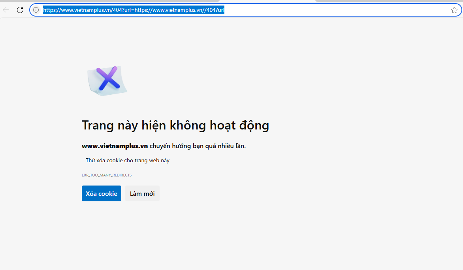This screenshot has width=463, height=270.
Task: Click the Làm mới button
Action: pyautogui.click(x=142, y=193)
